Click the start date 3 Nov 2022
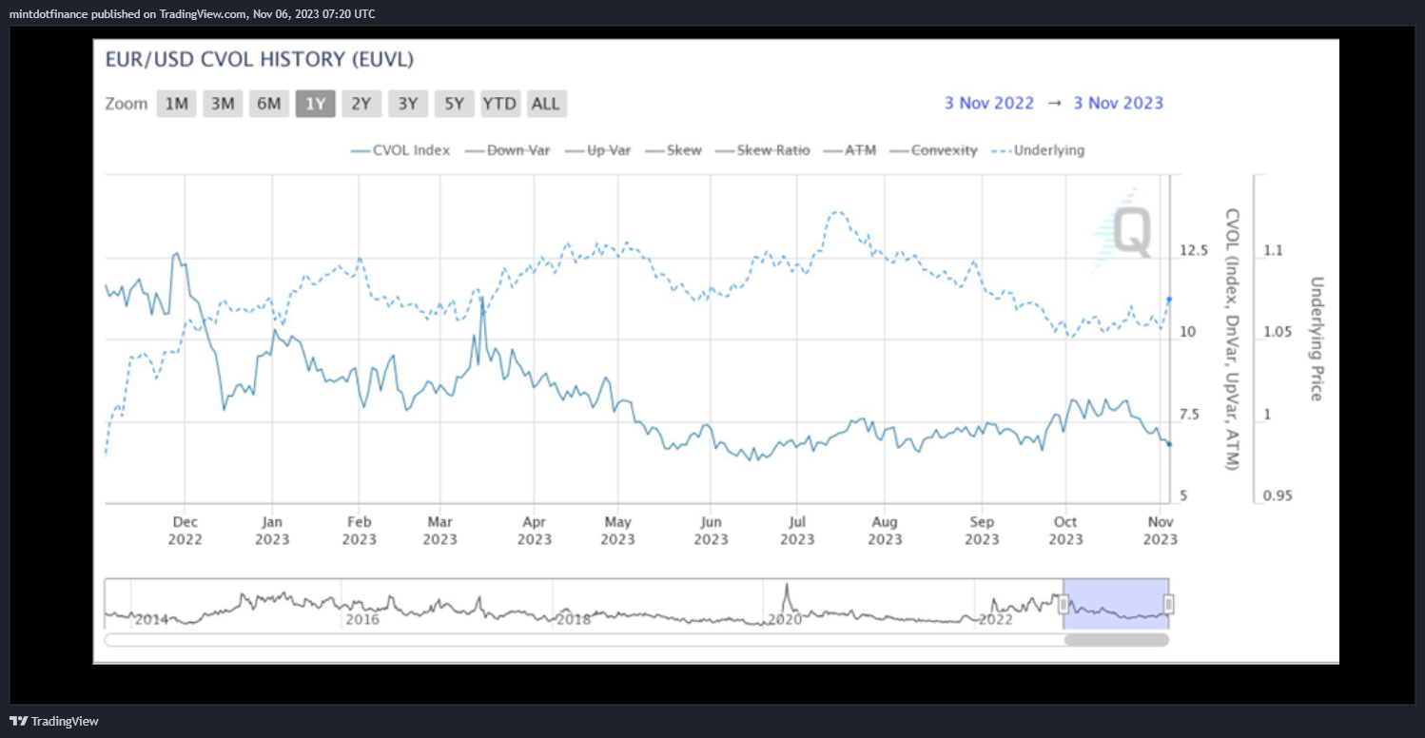 pyautogui.click(x=989, y=104)
